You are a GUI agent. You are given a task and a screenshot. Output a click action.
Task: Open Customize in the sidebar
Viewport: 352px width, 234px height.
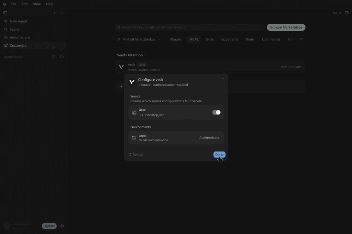coord(34,46)
